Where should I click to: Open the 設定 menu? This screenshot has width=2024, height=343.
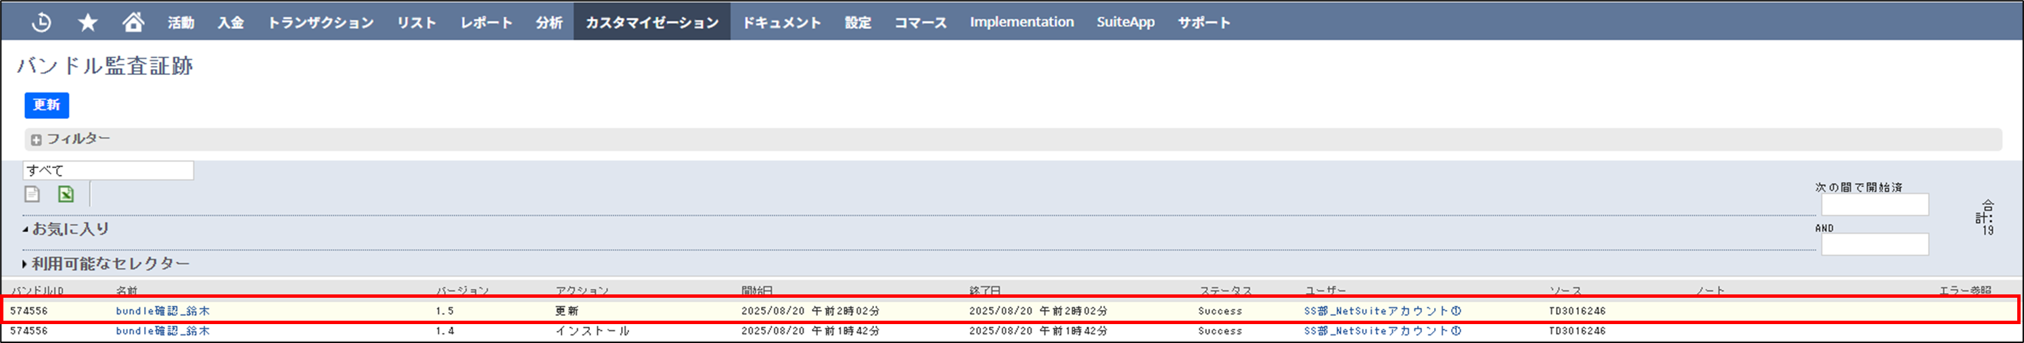(858, 22)
